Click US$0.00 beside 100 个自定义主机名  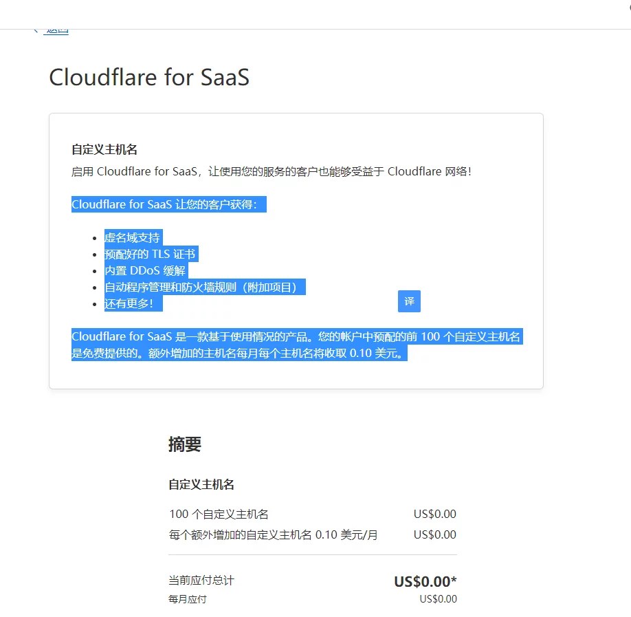(x=435, y=515)
